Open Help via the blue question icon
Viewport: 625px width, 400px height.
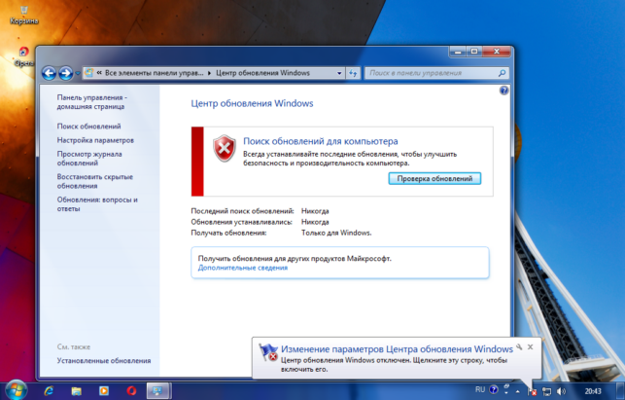(x=503, y=91)
